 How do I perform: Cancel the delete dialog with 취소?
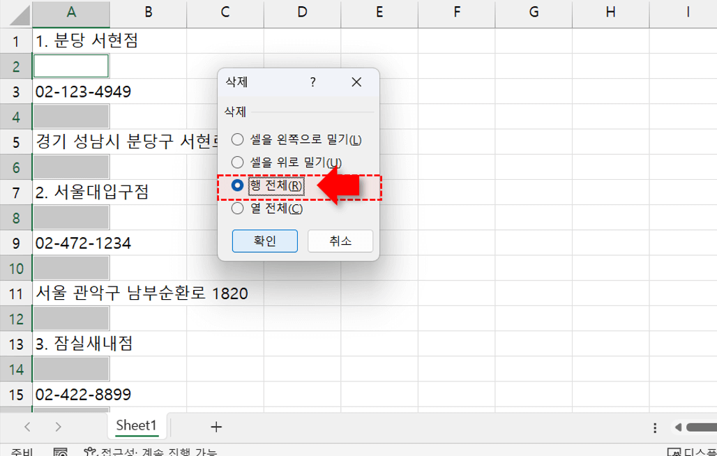[x=340, y=241]
